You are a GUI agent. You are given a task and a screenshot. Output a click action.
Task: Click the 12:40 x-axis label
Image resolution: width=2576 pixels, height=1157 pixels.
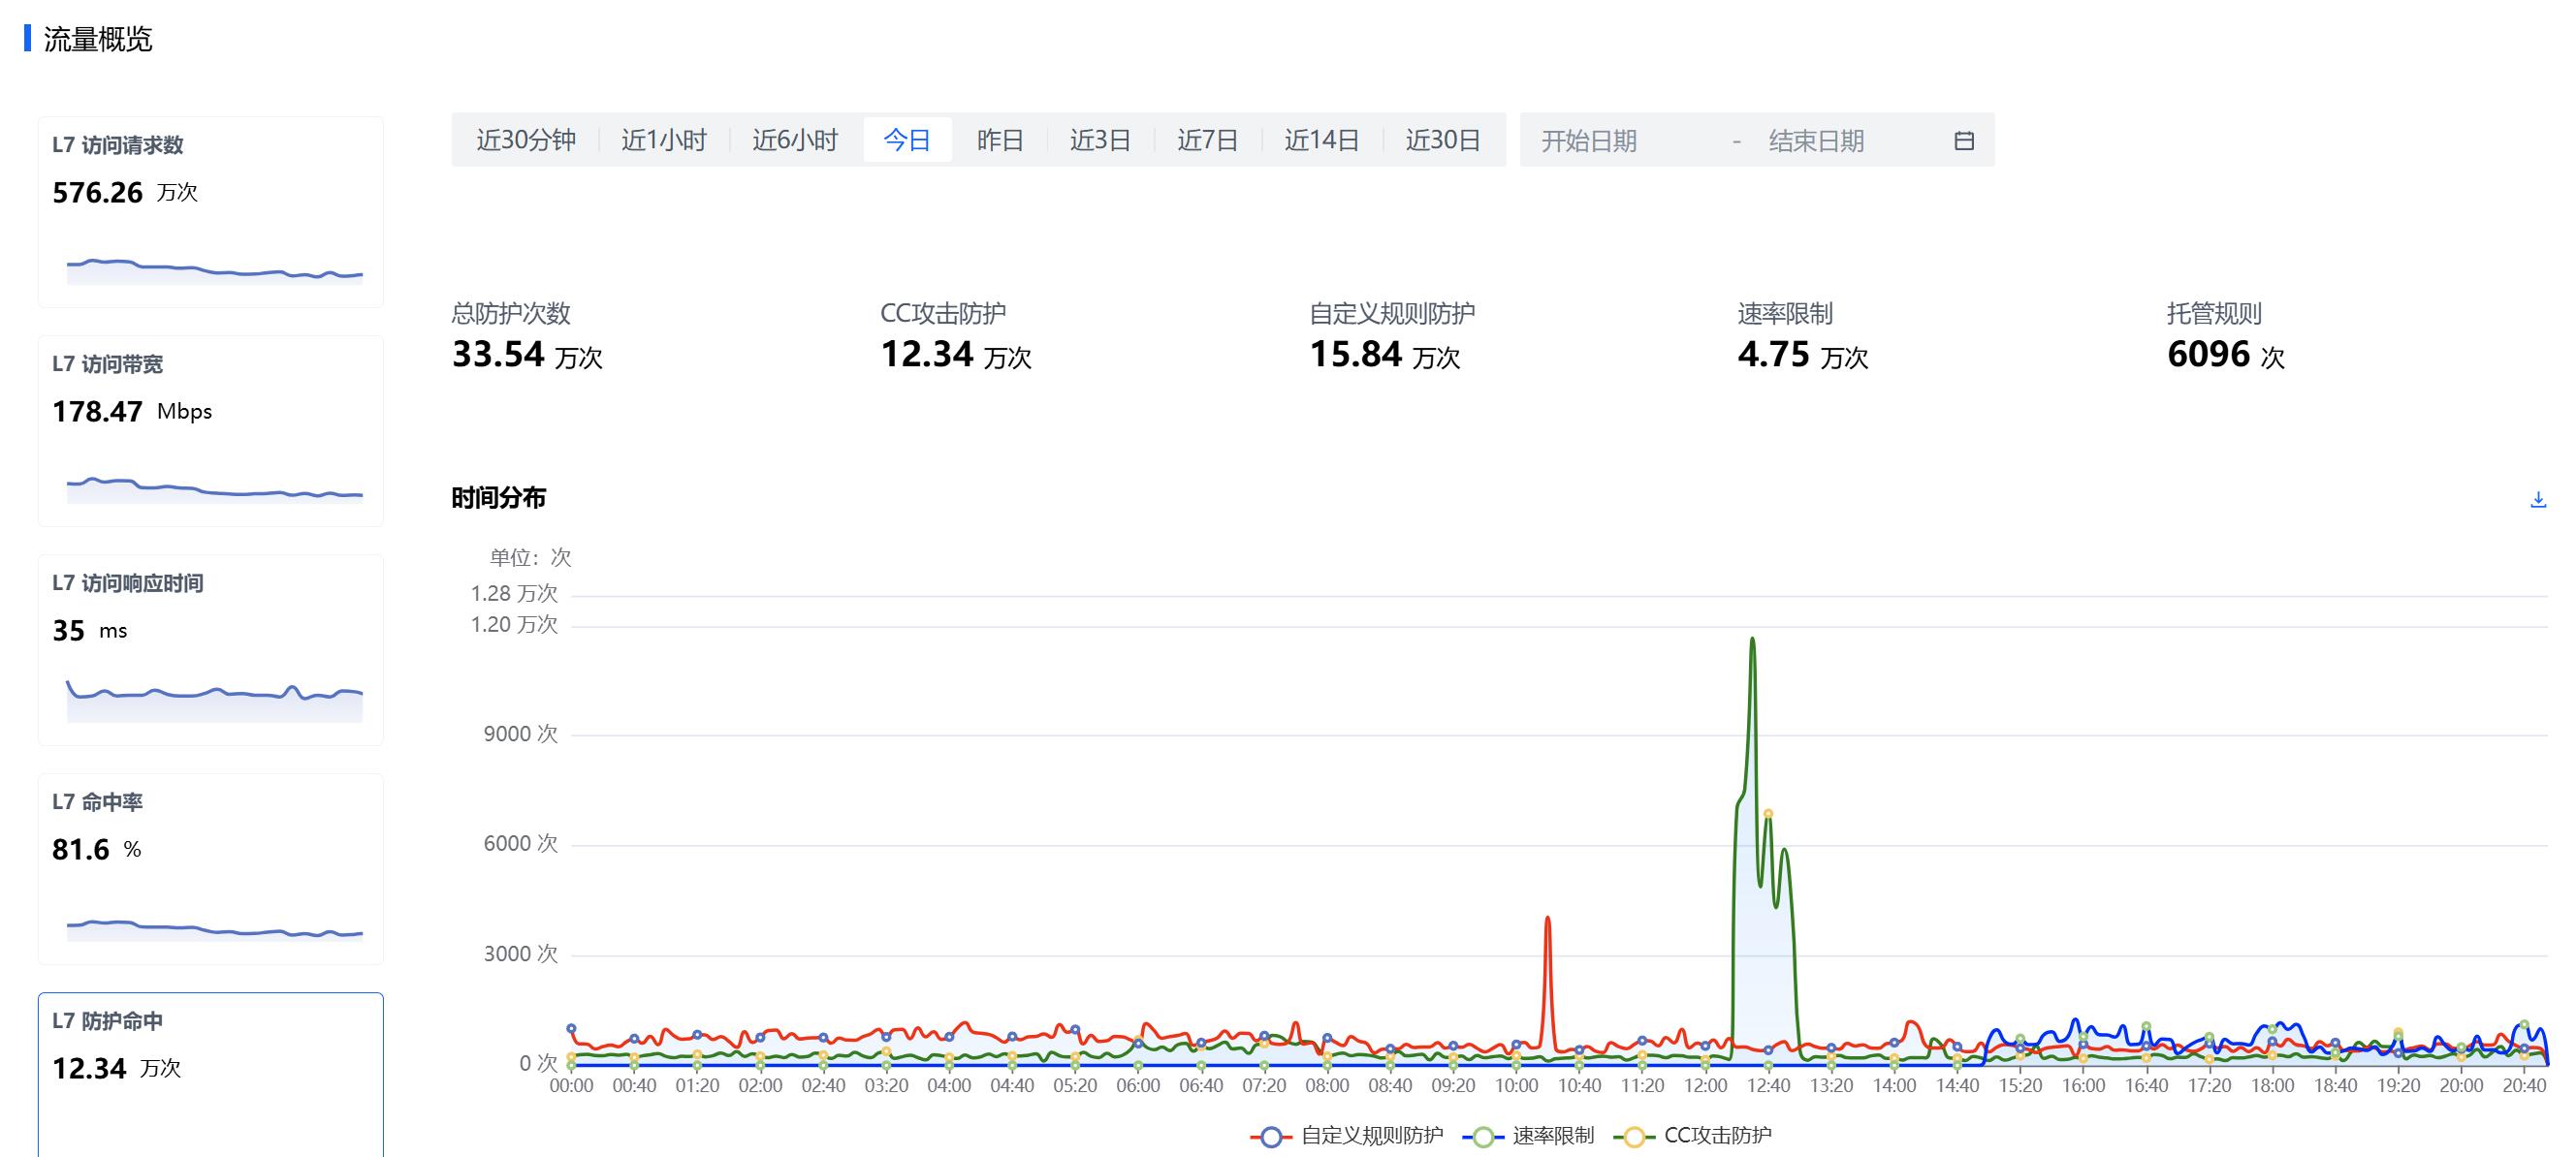[1768, 1086]
